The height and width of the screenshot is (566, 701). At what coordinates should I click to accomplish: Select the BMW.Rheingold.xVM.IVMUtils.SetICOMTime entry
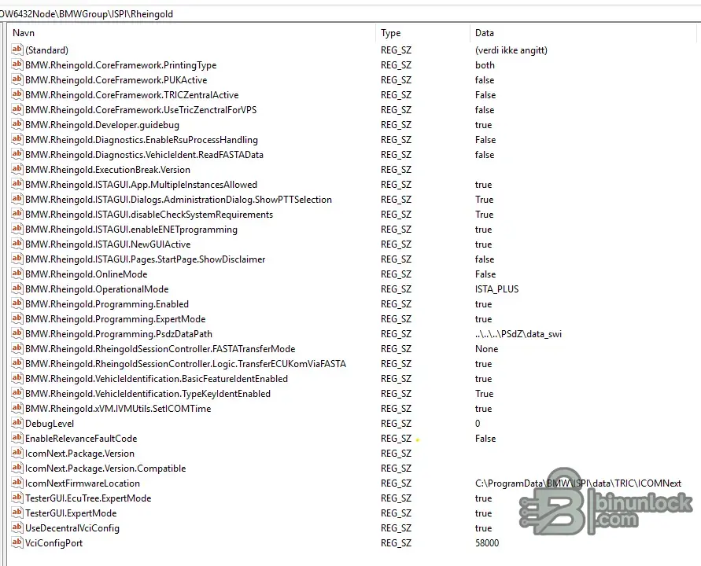(118, 409)
